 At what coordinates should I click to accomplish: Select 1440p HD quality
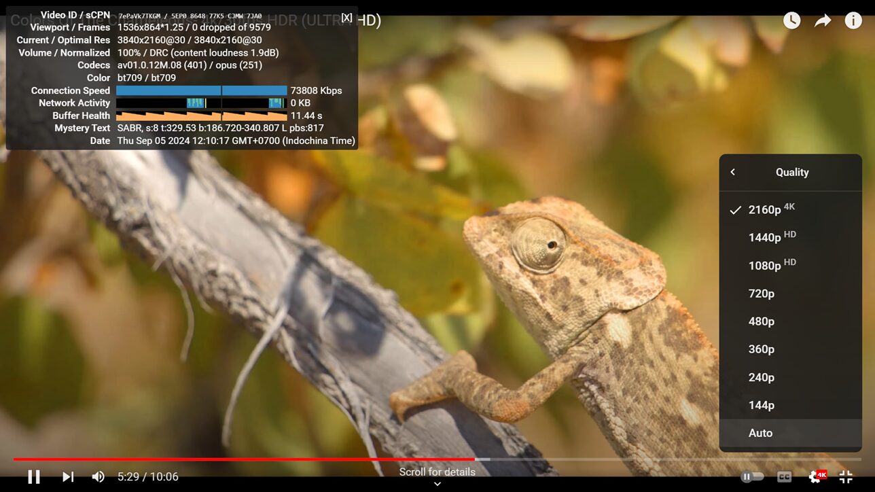[791, 237]
